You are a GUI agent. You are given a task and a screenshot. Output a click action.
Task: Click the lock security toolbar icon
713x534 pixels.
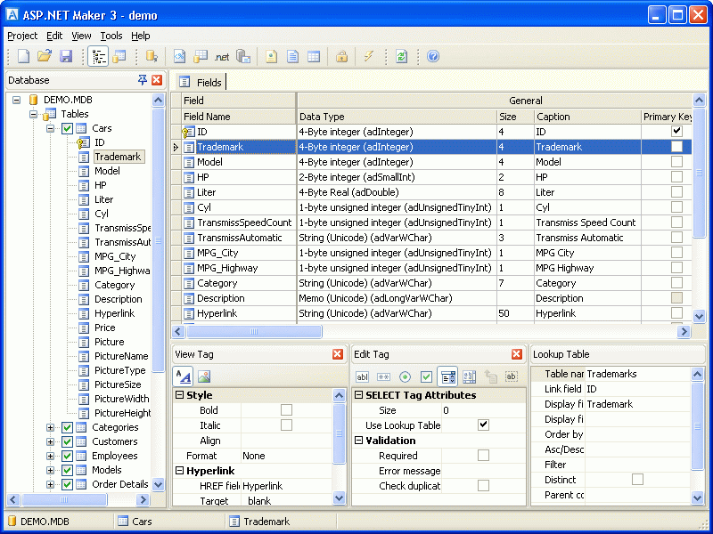point(341,56)
